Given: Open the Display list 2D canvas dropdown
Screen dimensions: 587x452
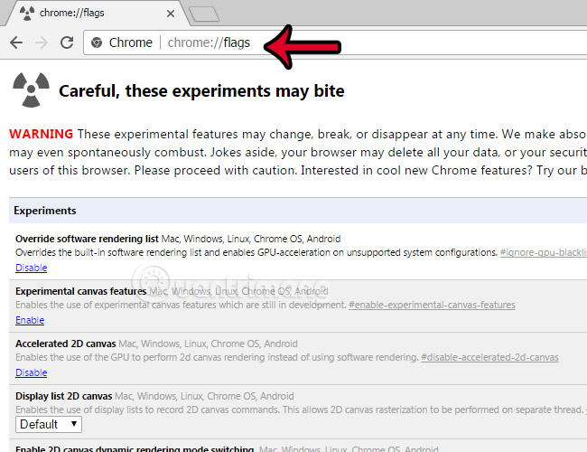Looking at the screenshot, I should [49, 424].
